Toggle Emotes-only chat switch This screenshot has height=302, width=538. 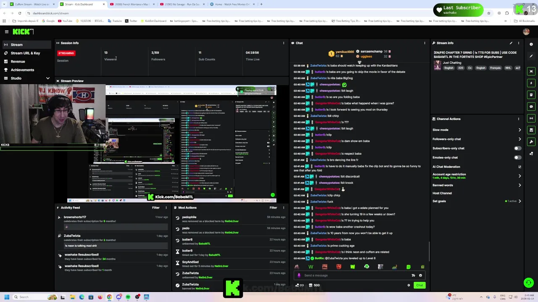click(517, 157)
